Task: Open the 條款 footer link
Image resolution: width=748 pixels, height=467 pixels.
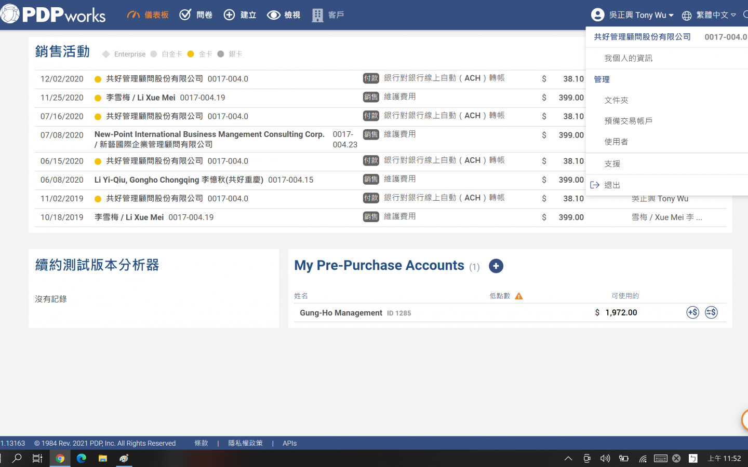Action: [201, 443]
